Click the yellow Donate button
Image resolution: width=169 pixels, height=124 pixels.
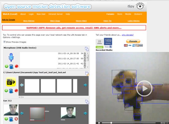(x=133, y=41)
